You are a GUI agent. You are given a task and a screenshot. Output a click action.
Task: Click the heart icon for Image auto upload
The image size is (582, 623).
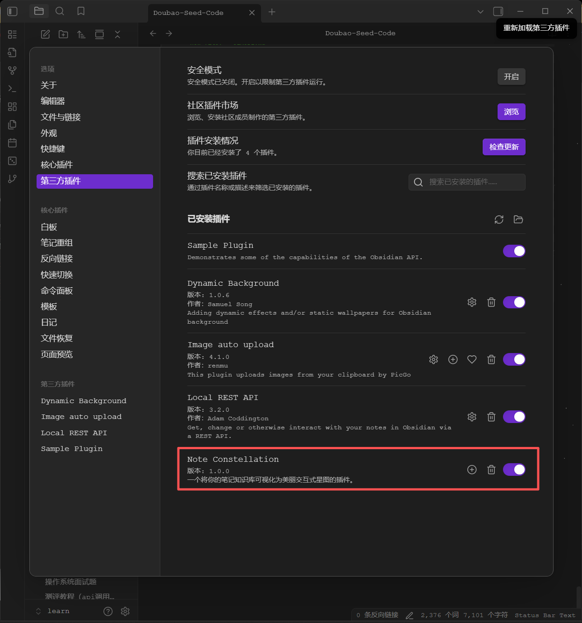(472, 359)
